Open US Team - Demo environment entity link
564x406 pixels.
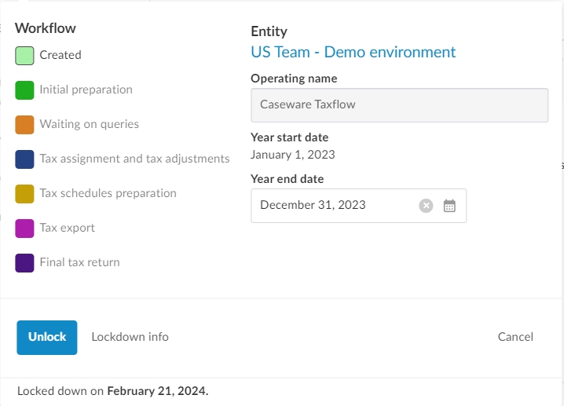point(353,53)
